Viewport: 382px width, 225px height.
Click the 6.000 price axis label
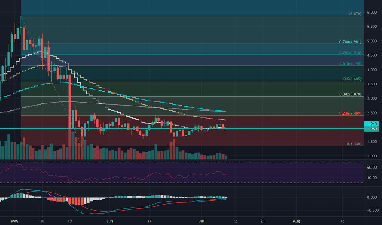click(x=372, y=12)
